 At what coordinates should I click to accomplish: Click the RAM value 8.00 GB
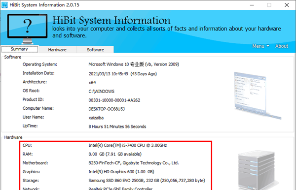tap(115, 154)
